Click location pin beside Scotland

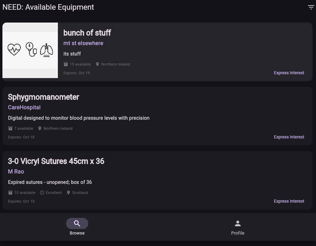(68, 193)
